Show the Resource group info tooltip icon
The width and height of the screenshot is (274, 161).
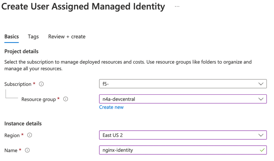66,99
